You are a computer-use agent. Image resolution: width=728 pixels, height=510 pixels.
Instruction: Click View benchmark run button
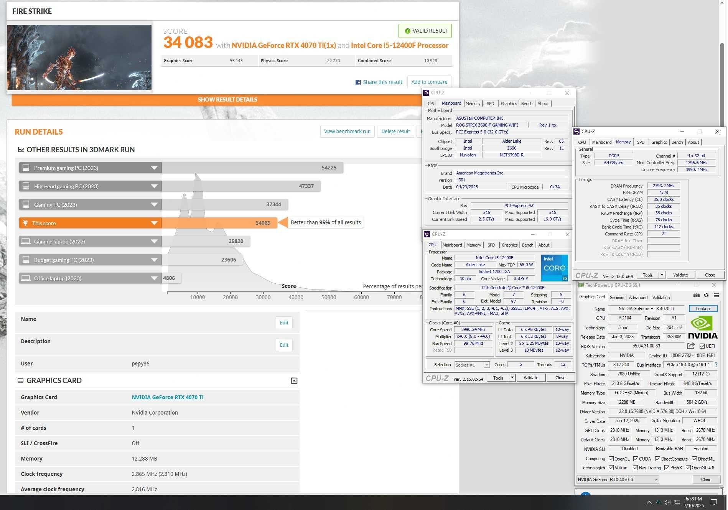(x=347, y=132)
